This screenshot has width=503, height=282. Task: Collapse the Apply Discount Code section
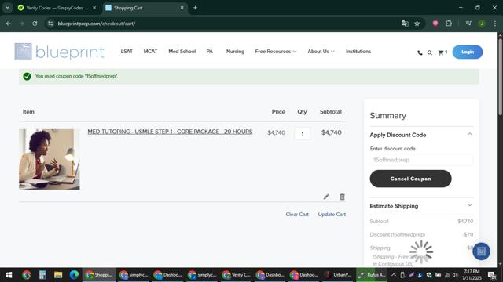click(469, 134)
